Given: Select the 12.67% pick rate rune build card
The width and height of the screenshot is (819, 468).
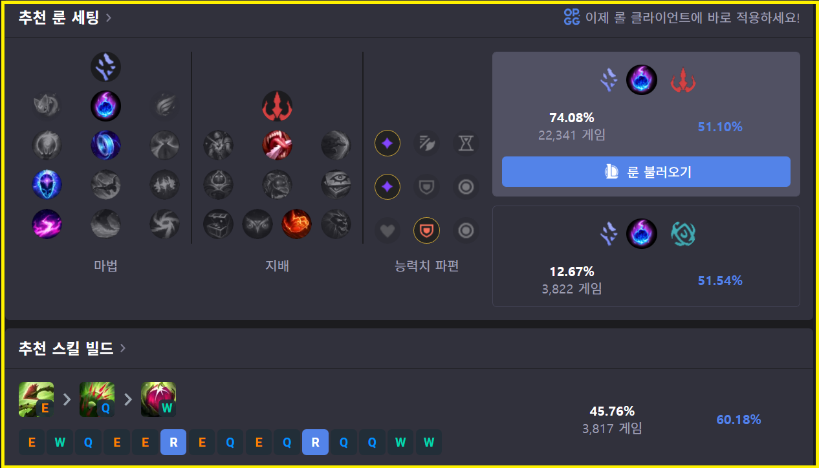Looking at the screenshot, I should [x=646, y=256].
